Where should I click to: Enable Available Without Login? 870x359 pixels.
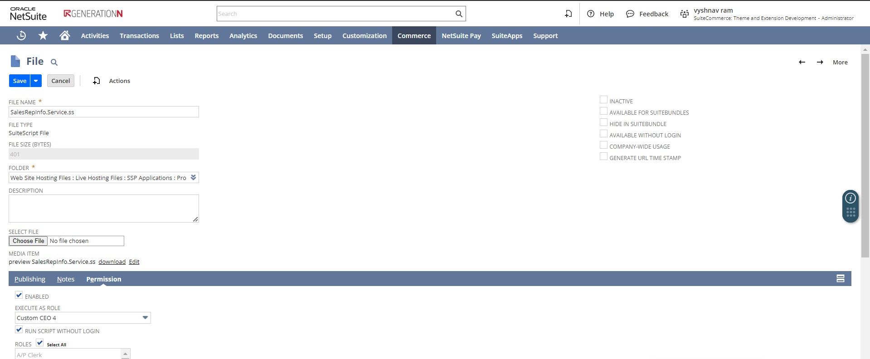pyautogui.click(x=603, y=134)
